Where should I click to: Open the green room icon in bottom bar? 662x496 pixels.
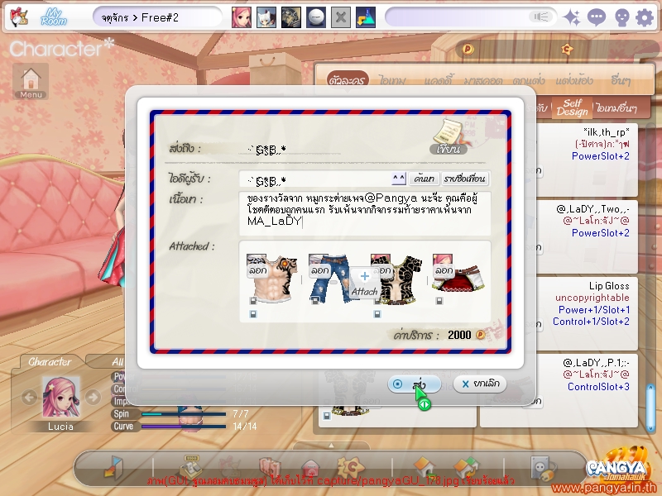[468, 467]
